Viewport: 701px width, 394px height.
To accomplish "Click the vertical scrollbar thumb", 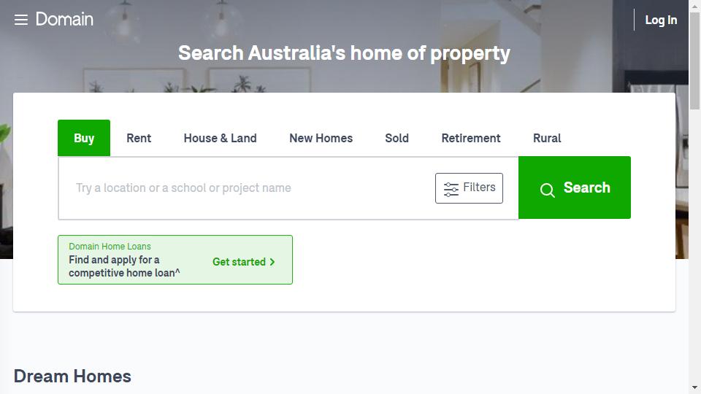I will (x=694, y=61).
